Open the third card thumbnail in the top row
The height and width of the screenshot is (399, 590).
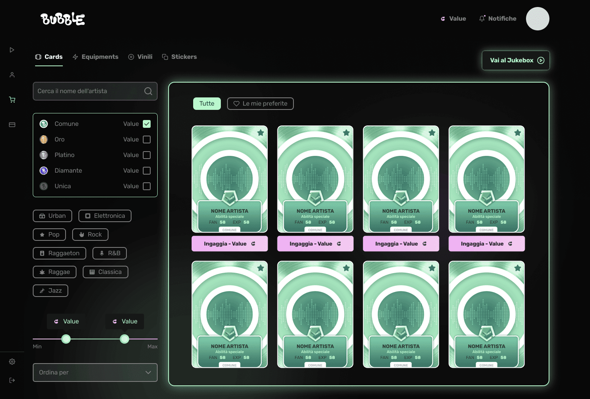401,179
